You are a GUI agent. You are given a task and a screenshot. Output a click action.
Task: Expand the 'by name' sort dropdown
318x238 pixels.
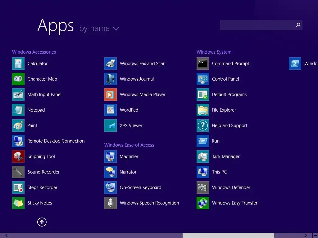pyautogui.click(x=99, y=29)
